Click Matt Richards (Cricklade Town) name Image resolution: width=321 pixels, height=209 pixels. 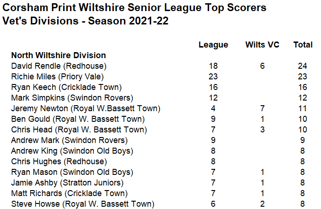(70, 193)
